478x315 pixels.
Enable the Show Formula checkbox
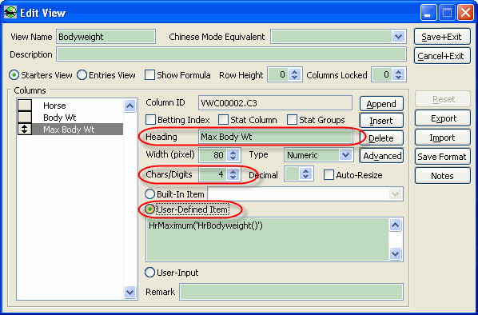pos(149,75)
